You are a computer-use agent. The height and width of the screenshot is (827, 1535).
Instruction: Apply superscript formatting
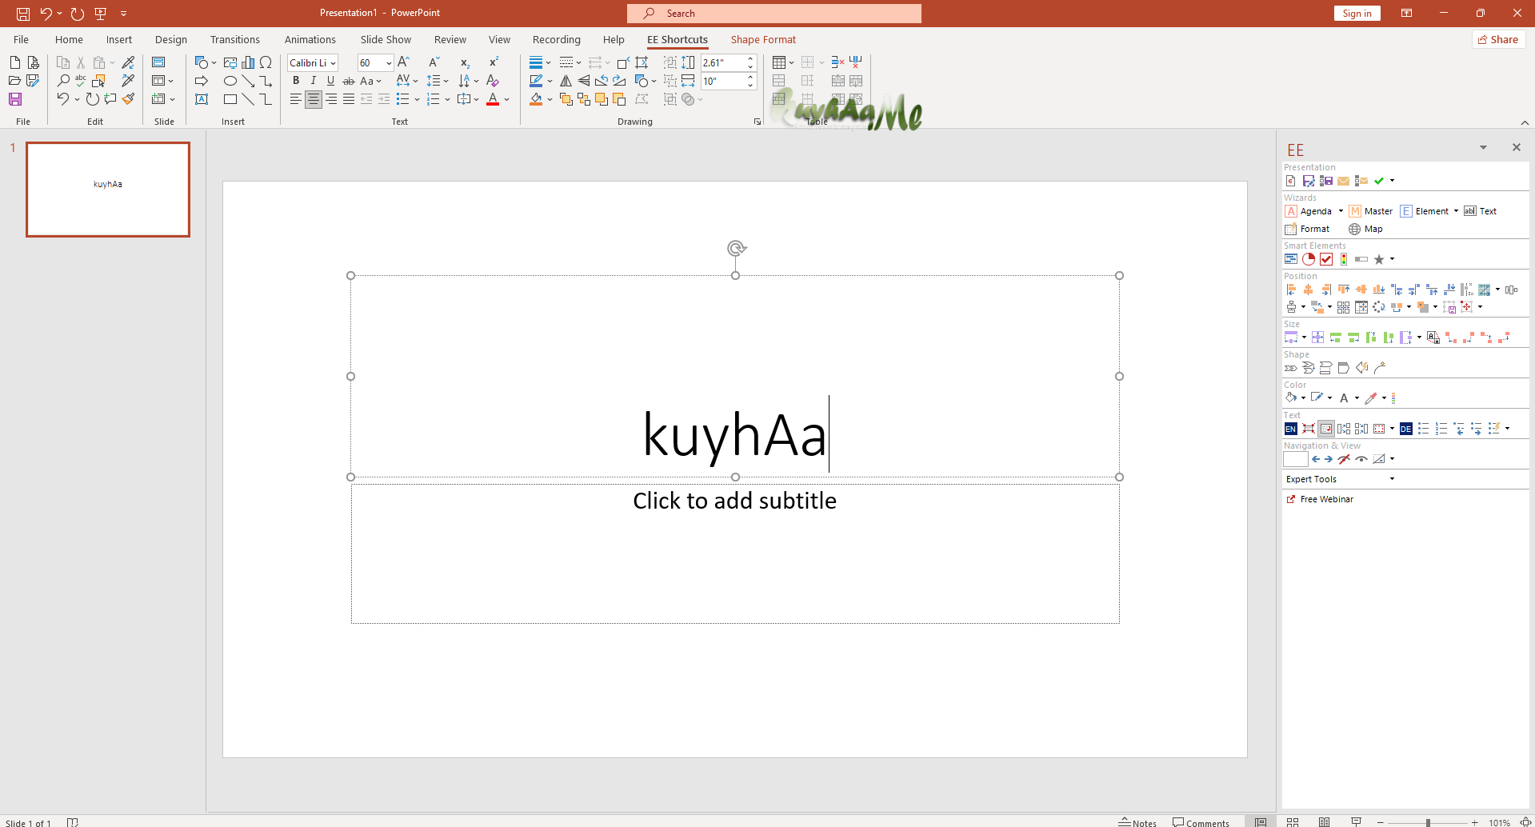pyautogui.click(x=494, y=62)
